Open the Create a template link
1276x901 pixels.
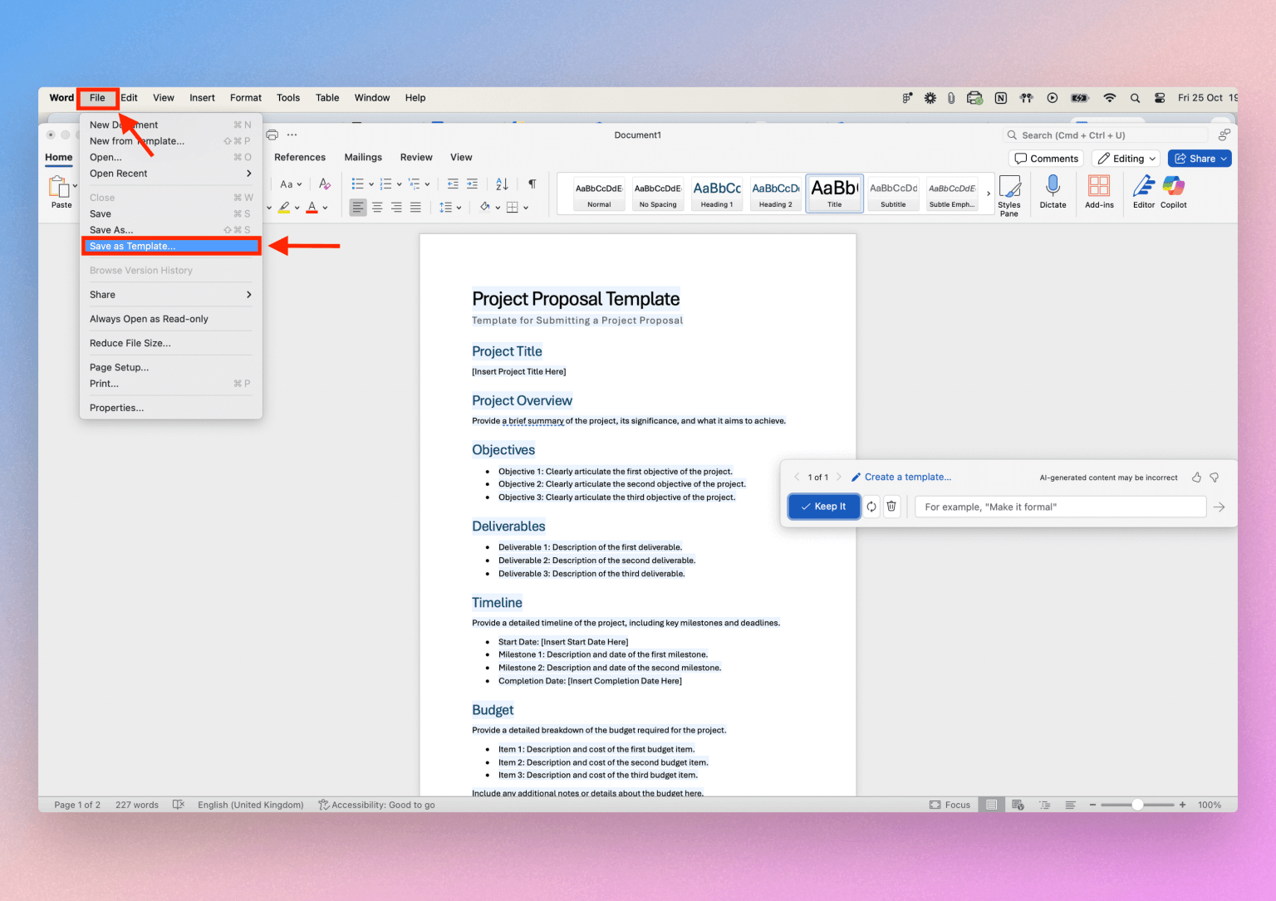906,477
